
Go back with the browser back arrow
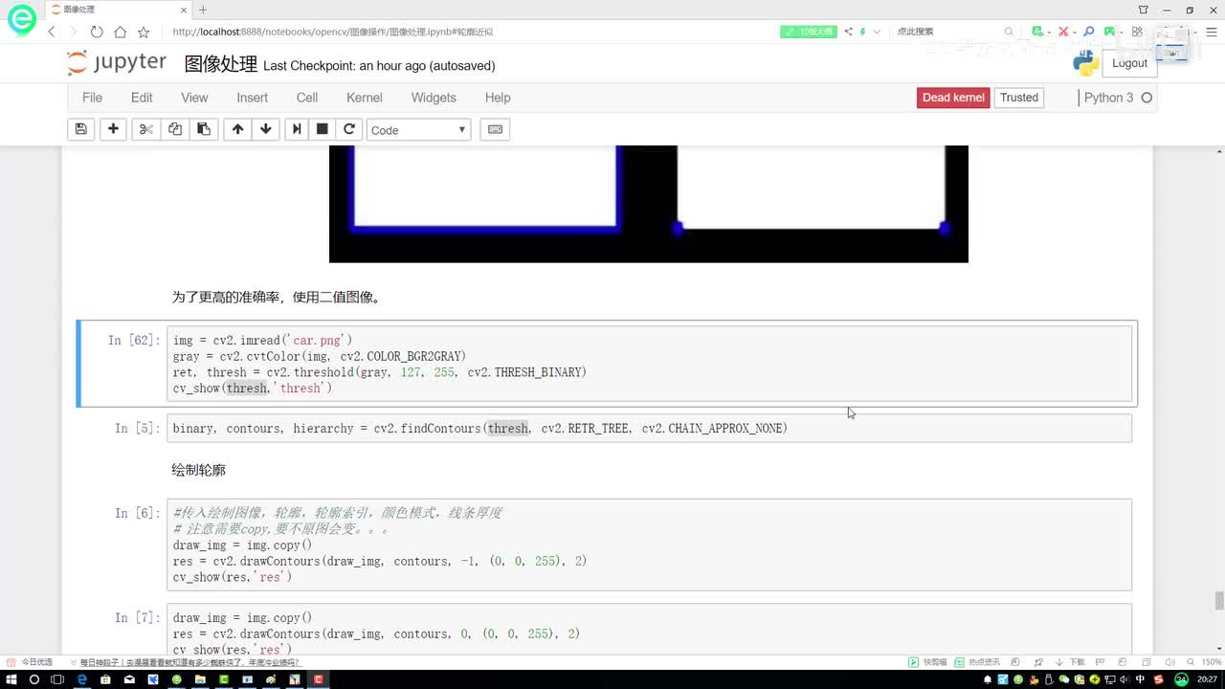(x=52, y=32)
